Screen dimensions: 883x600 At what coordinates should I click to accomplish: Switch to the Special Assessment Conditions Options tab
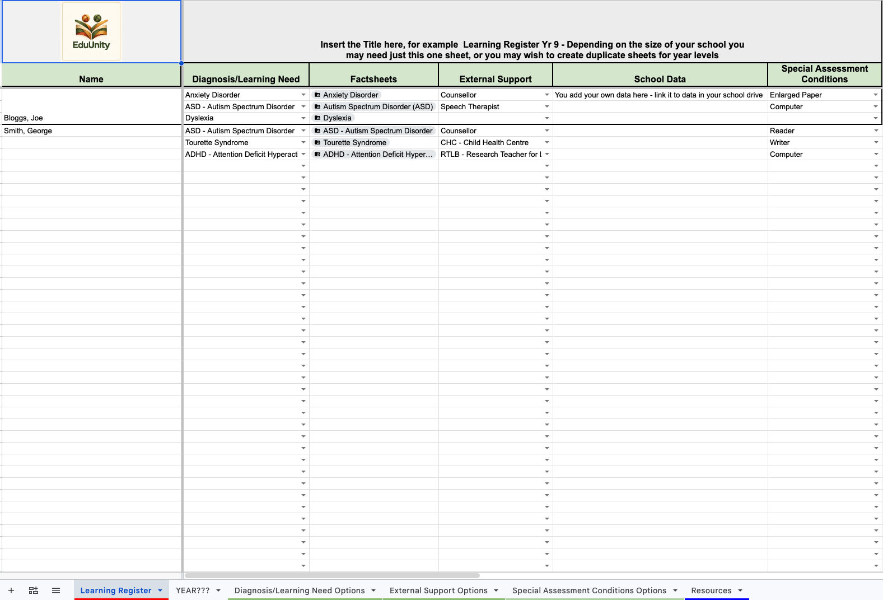coord(589,590)
